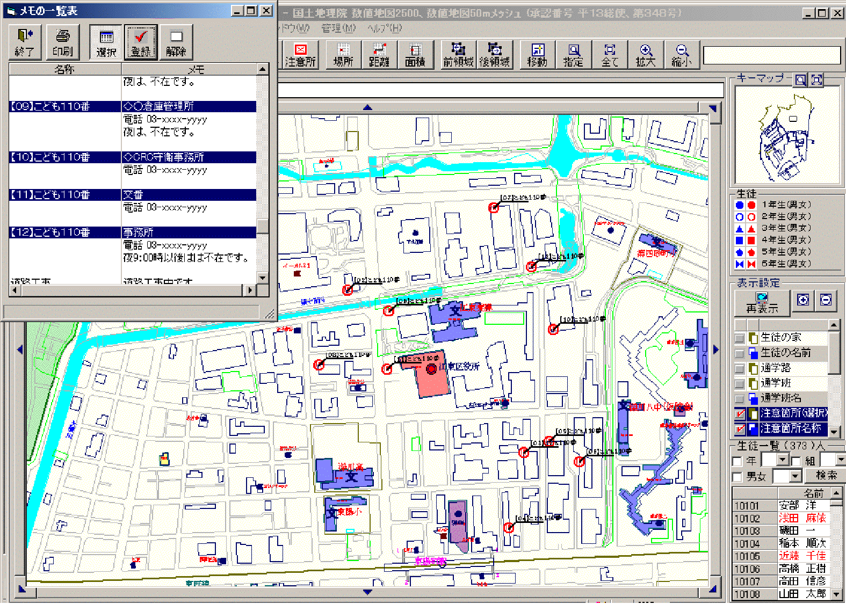Click the 名称 column header in memo list
Screen dimensions: 846x604
click(x=65, y=69)
